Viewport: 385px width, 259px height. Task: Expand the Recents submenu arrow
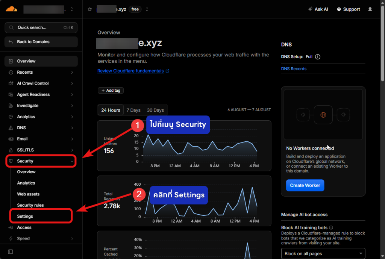click(72, 72)
